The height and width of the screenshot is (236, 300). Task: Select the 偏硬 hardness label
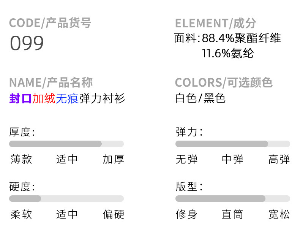[113, 214]
